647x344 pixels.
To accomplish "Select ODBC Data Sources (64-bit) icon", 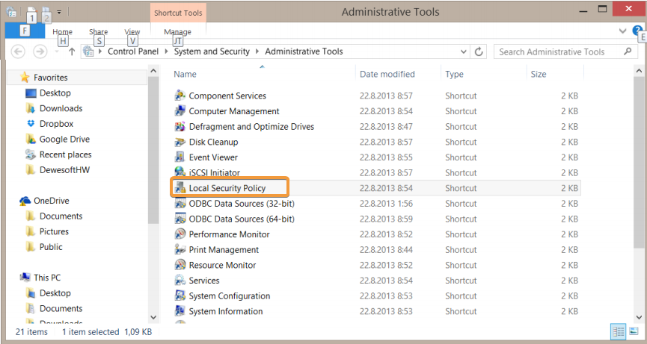I will point(180,219).
